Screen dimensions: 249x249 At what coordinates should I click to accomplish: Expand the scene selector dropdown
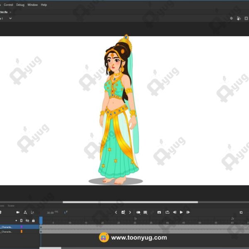coord(10,18)
